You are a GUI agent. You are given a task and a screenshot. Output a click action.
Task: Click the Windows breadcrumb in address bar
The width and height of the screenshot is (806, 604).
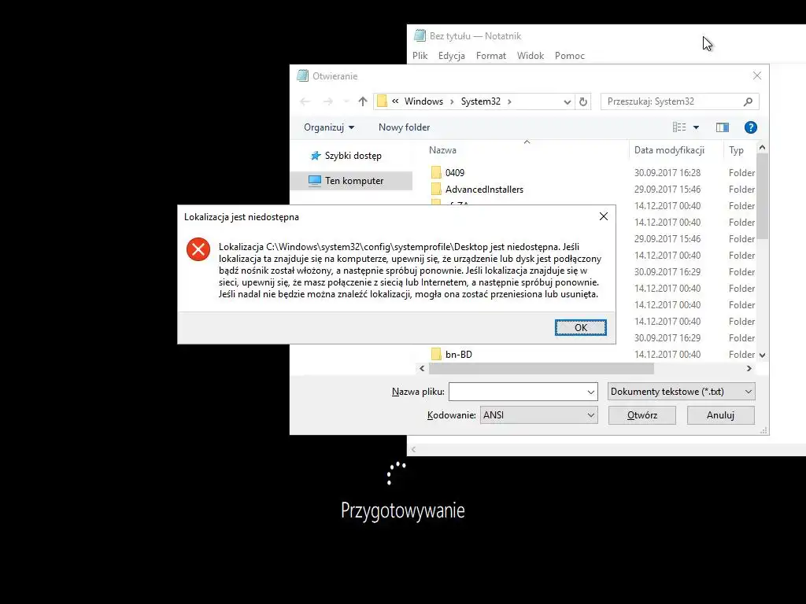[423, 101]
